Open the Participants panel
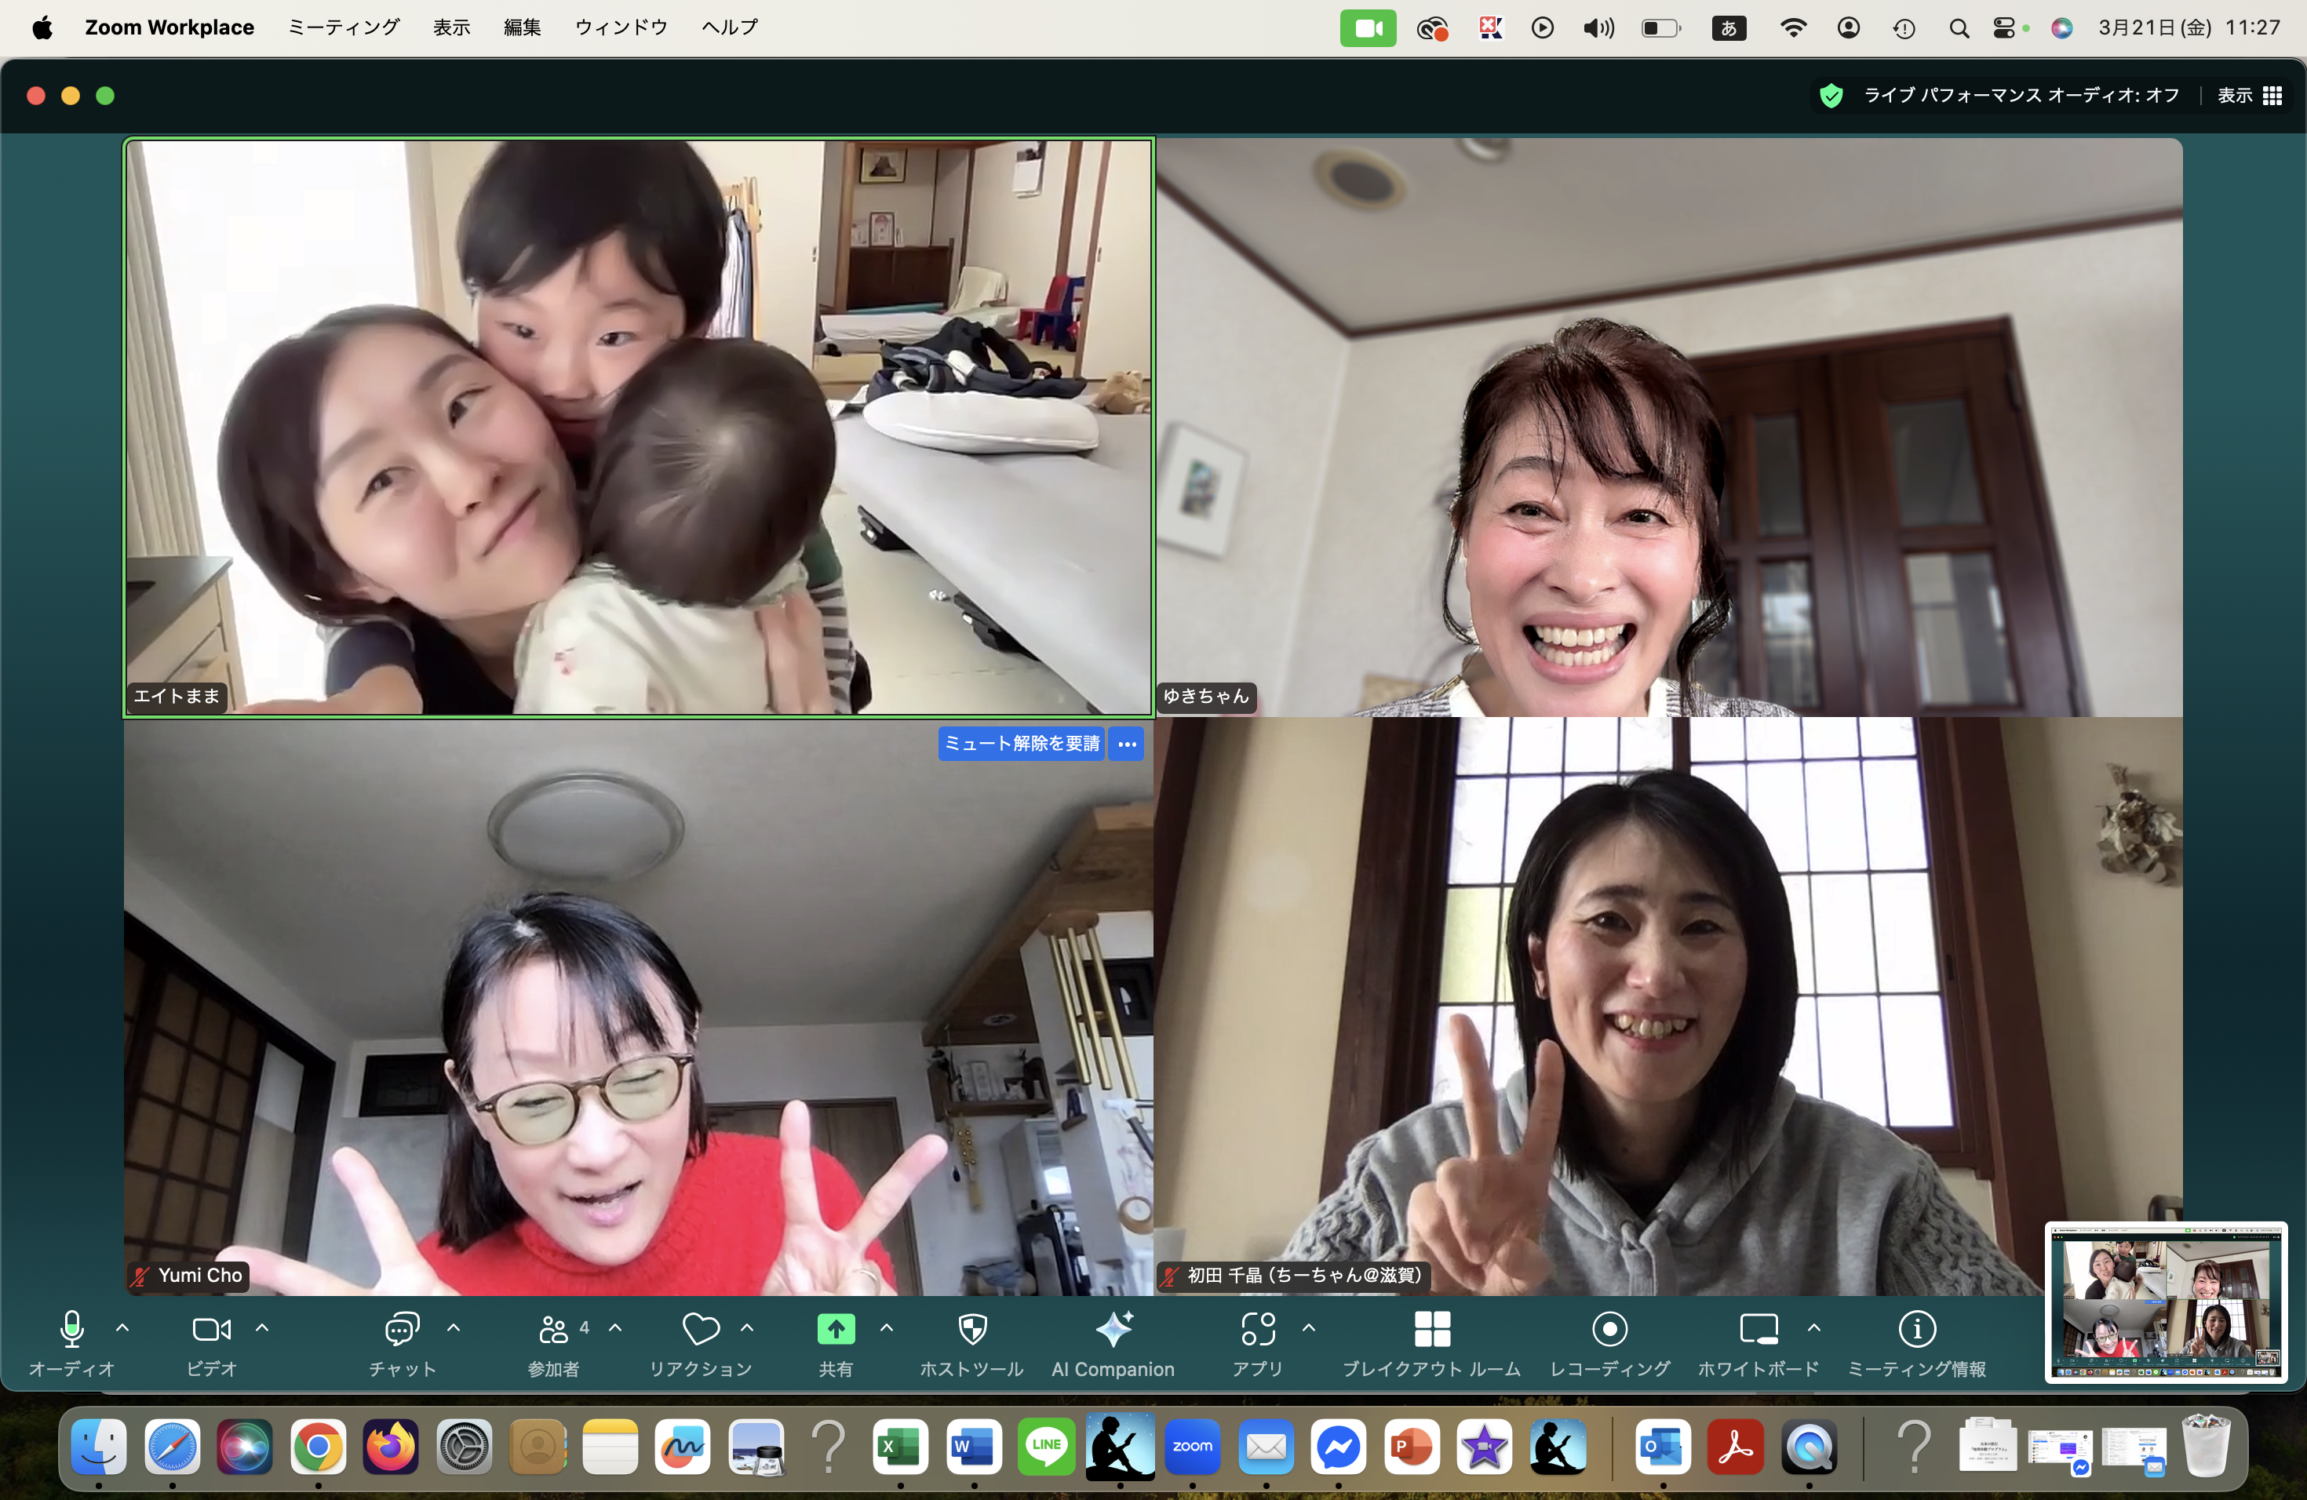The image size is (2307, 1500). pyautogui.click(x=553, y=1330)
